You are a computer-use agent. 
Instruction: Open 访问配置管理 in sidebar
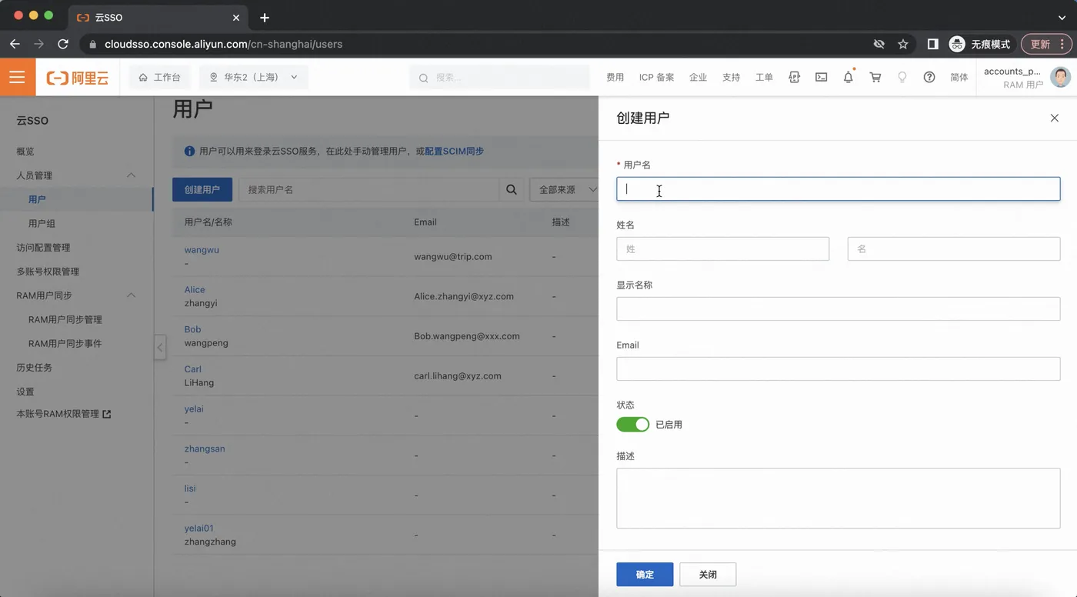point(43,248)
